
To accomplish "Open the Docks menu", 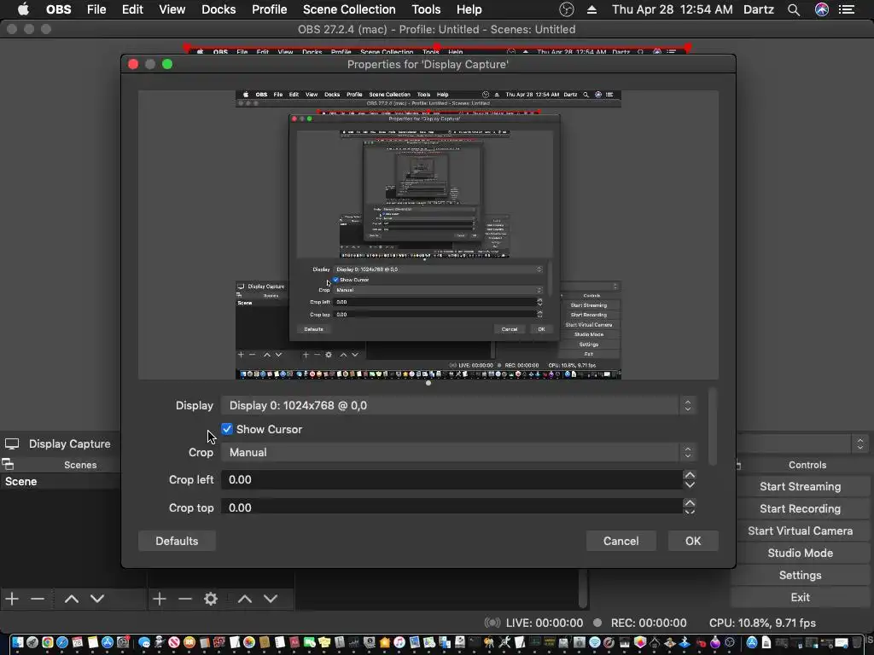I will (218, 9).
